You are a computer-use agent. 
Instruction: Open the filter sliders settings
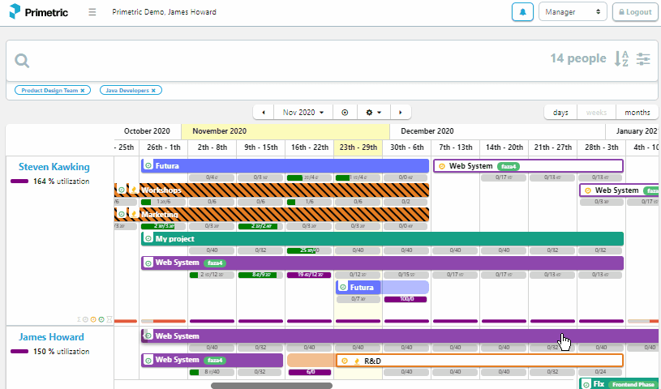click(643, 58)
